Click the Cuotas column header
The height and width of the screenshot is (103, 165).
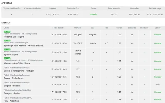tap(119, 28)
